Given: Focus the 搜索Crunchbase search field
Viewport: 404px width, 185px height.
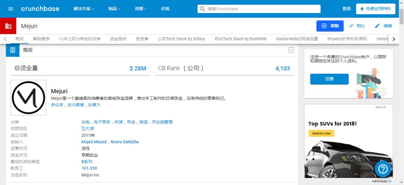Looking at the screenshot, I should tap(259, 9).
